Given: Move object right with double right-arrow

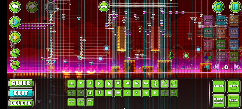Looking at the screenshot, I should (137, 84).
